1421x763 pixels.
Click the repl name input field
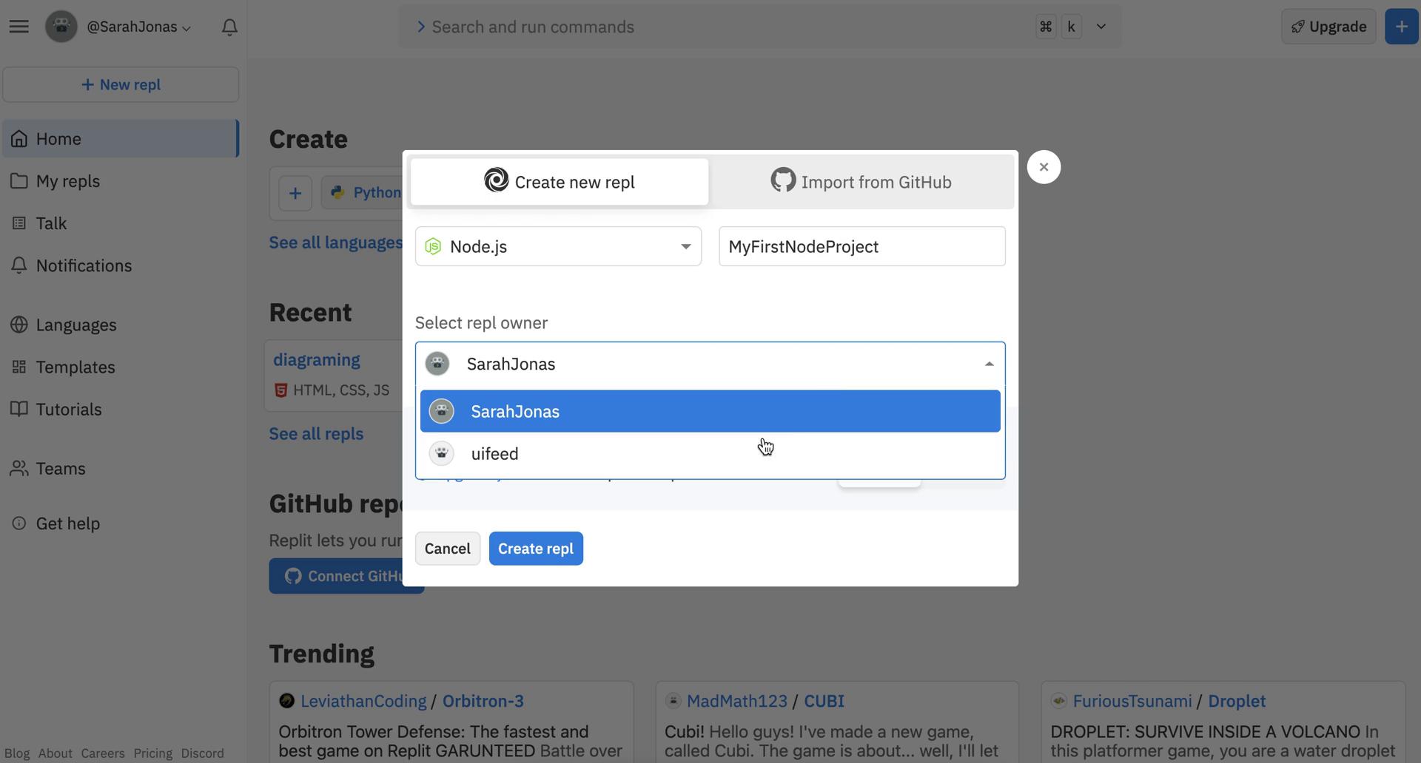pyautogui.click(x=861, y=247)
